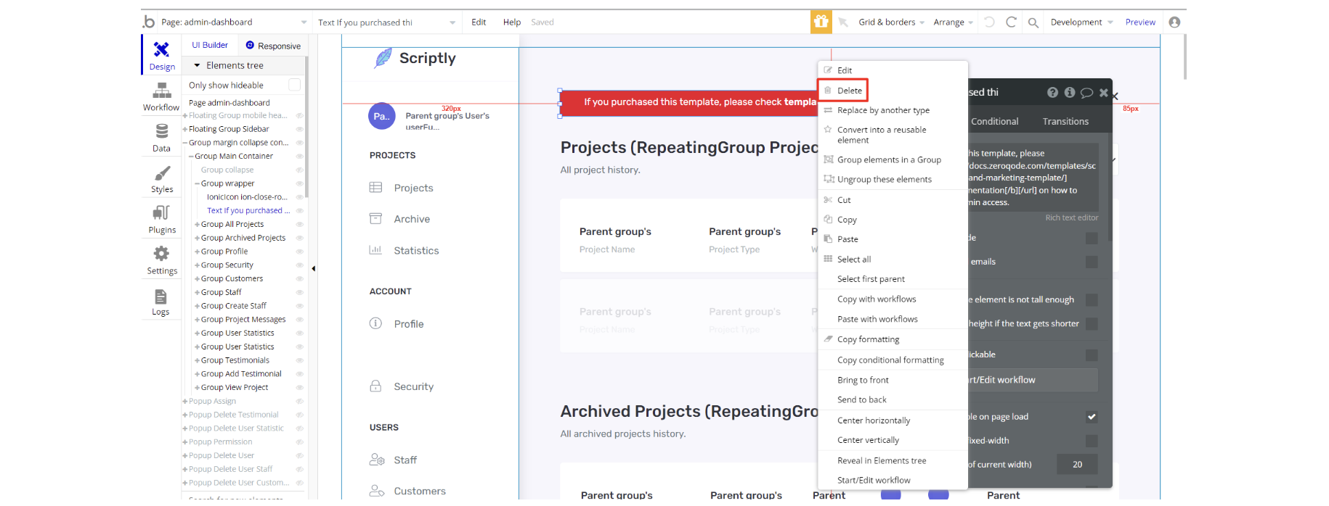Screen dimensions: 1329x506
Task: Open the Logs icon
Action: tap(160, 297)
